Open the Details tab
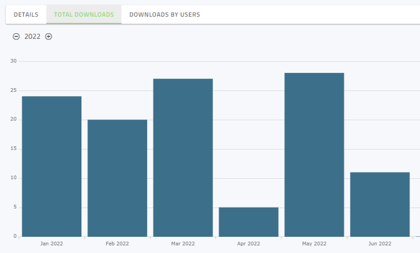 coord(26,15)
